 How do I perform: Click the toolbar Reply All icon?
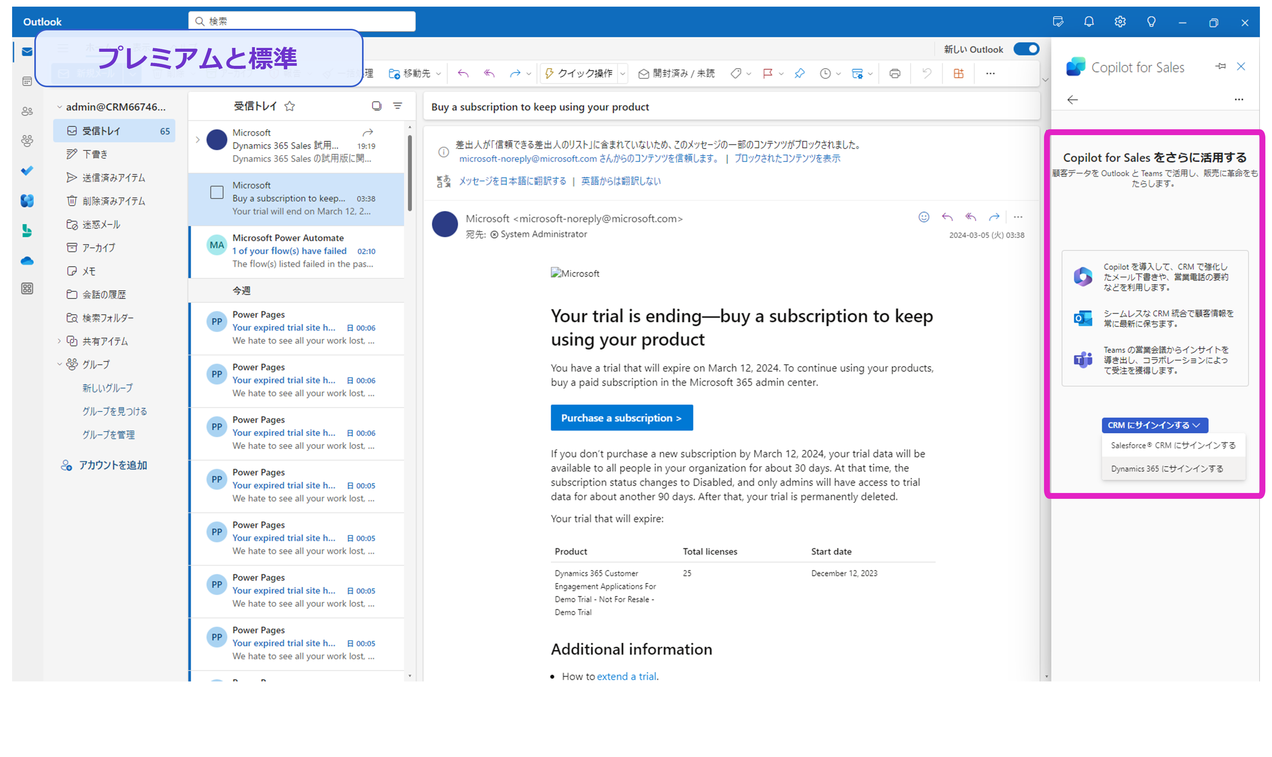489,74
